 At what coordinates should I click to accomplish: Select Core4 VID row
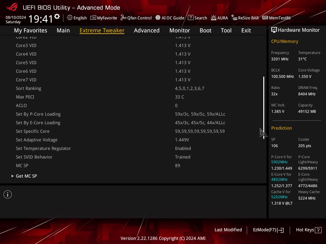tap(133, 54)
